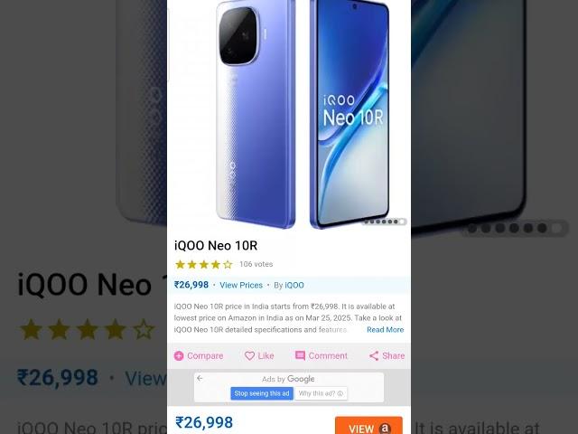Tap the Like heart icon
This screenshot has height=434, width=578.
(249, 355)
